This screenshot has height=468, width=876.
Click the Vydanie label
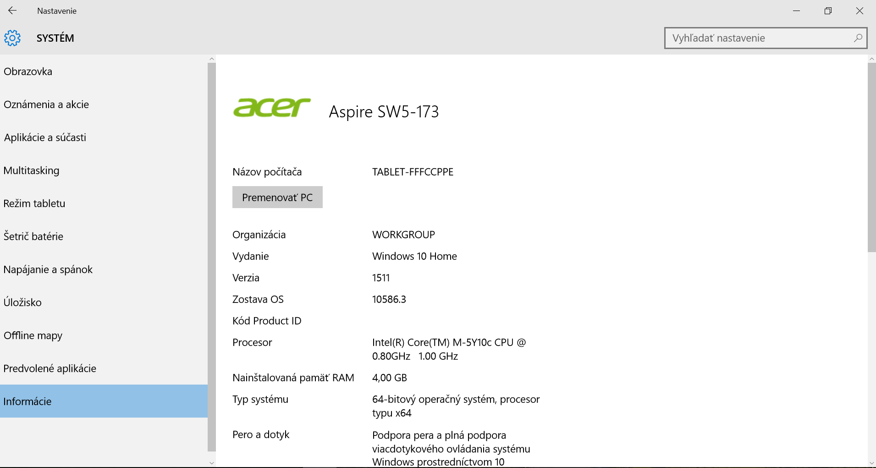pos(250,256)
